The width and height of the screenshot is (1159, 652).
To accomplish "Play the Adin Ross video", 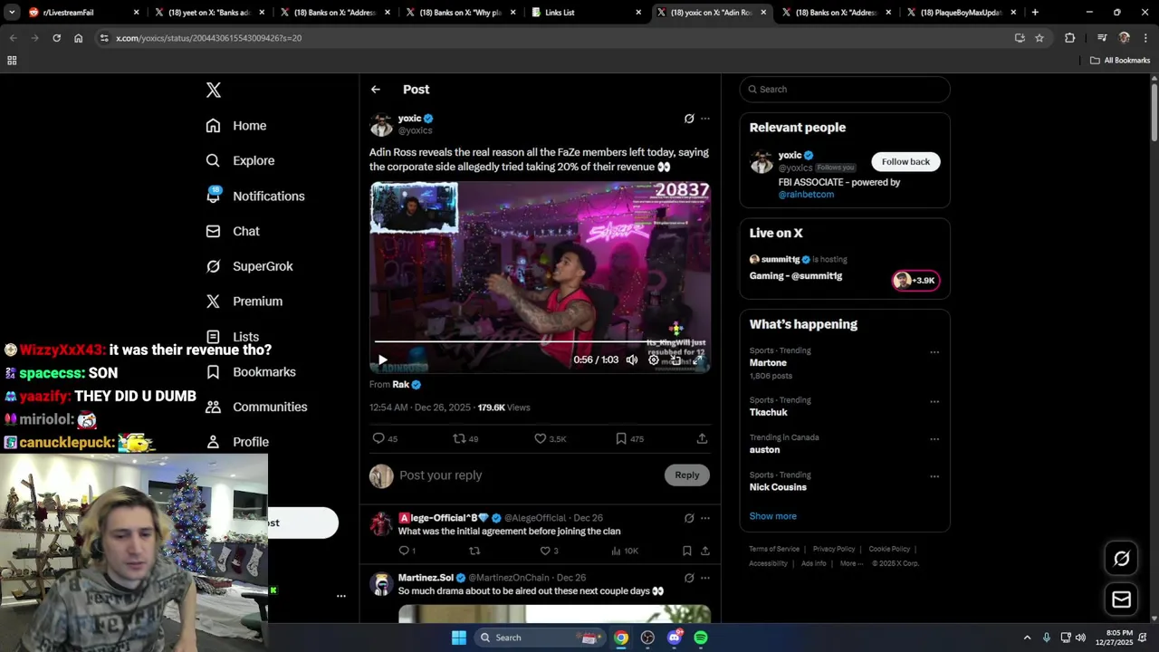I will click(383, 360).
